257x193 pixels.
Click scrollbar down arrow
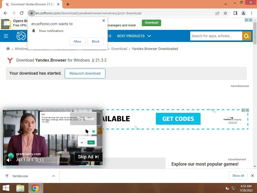(255, 166)
